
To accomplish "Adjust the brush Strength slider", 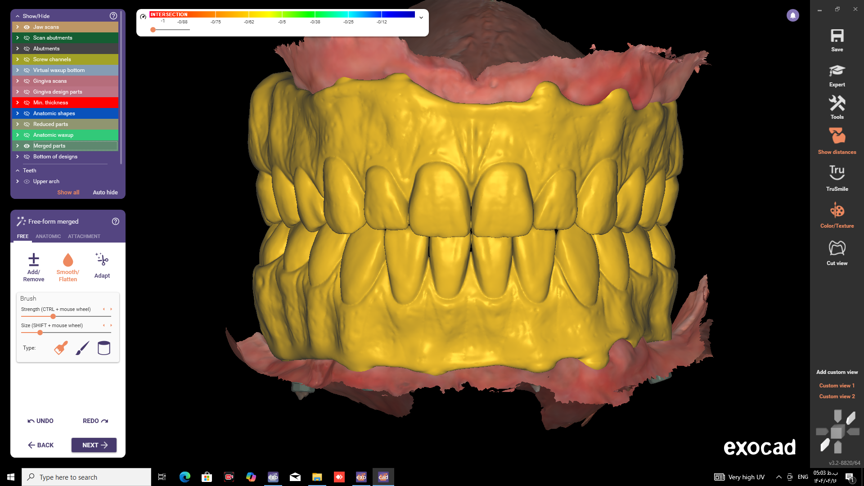I will 53,316.
